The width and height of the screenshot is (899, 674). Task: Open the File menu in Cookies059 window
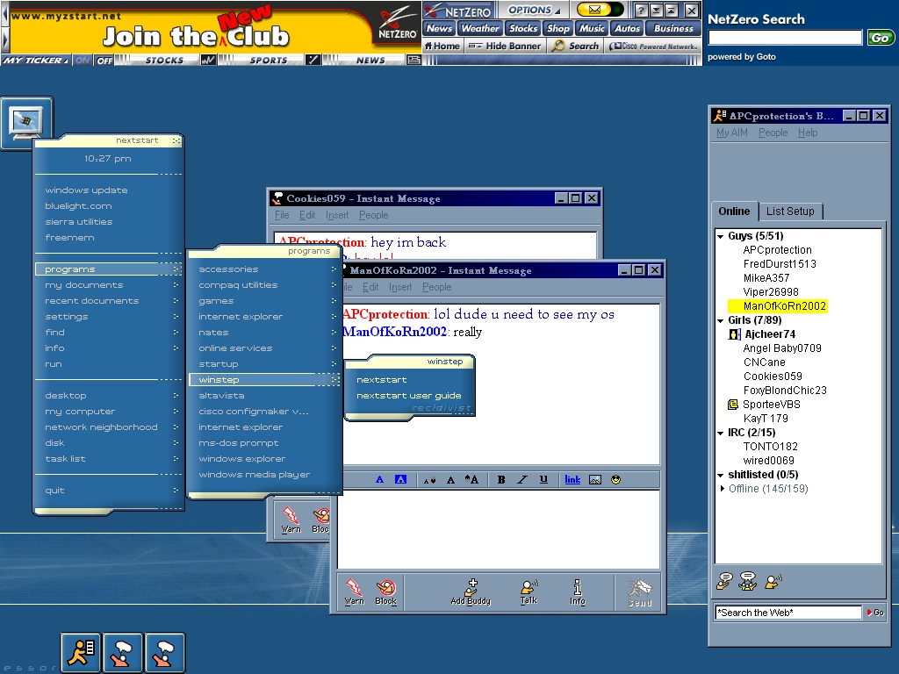tap(282, 215)
